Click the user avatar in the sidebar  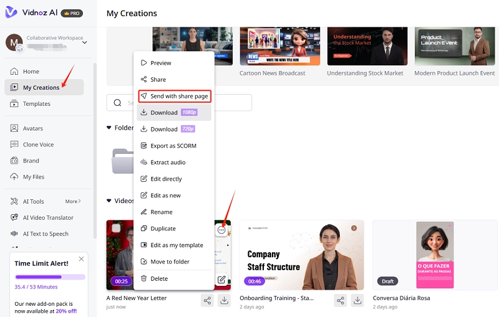[x=14, y=42]
